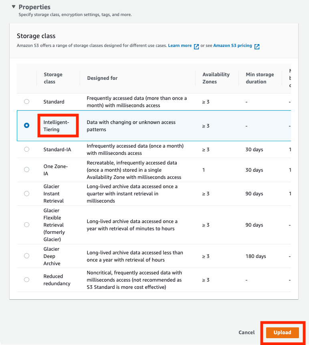The image size is (309, 345).
Task: Select Glacier Instant Retrieval radio button
Action: point(26,193)
